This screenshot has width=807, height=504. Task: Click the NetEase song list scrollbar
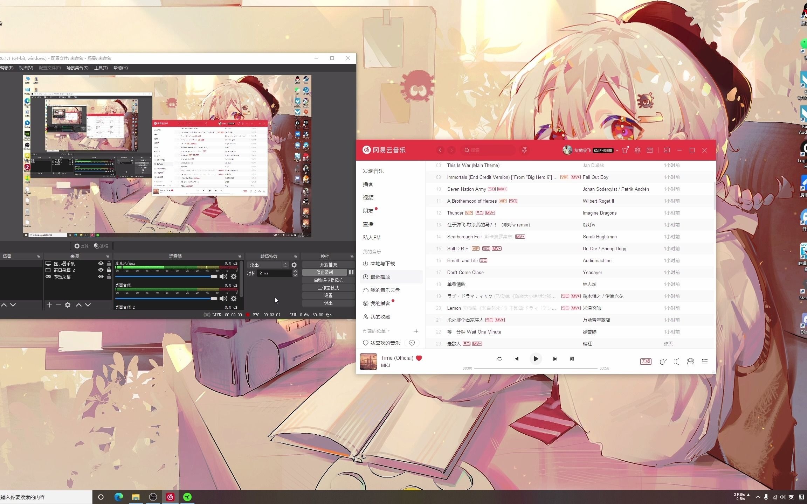715,196
